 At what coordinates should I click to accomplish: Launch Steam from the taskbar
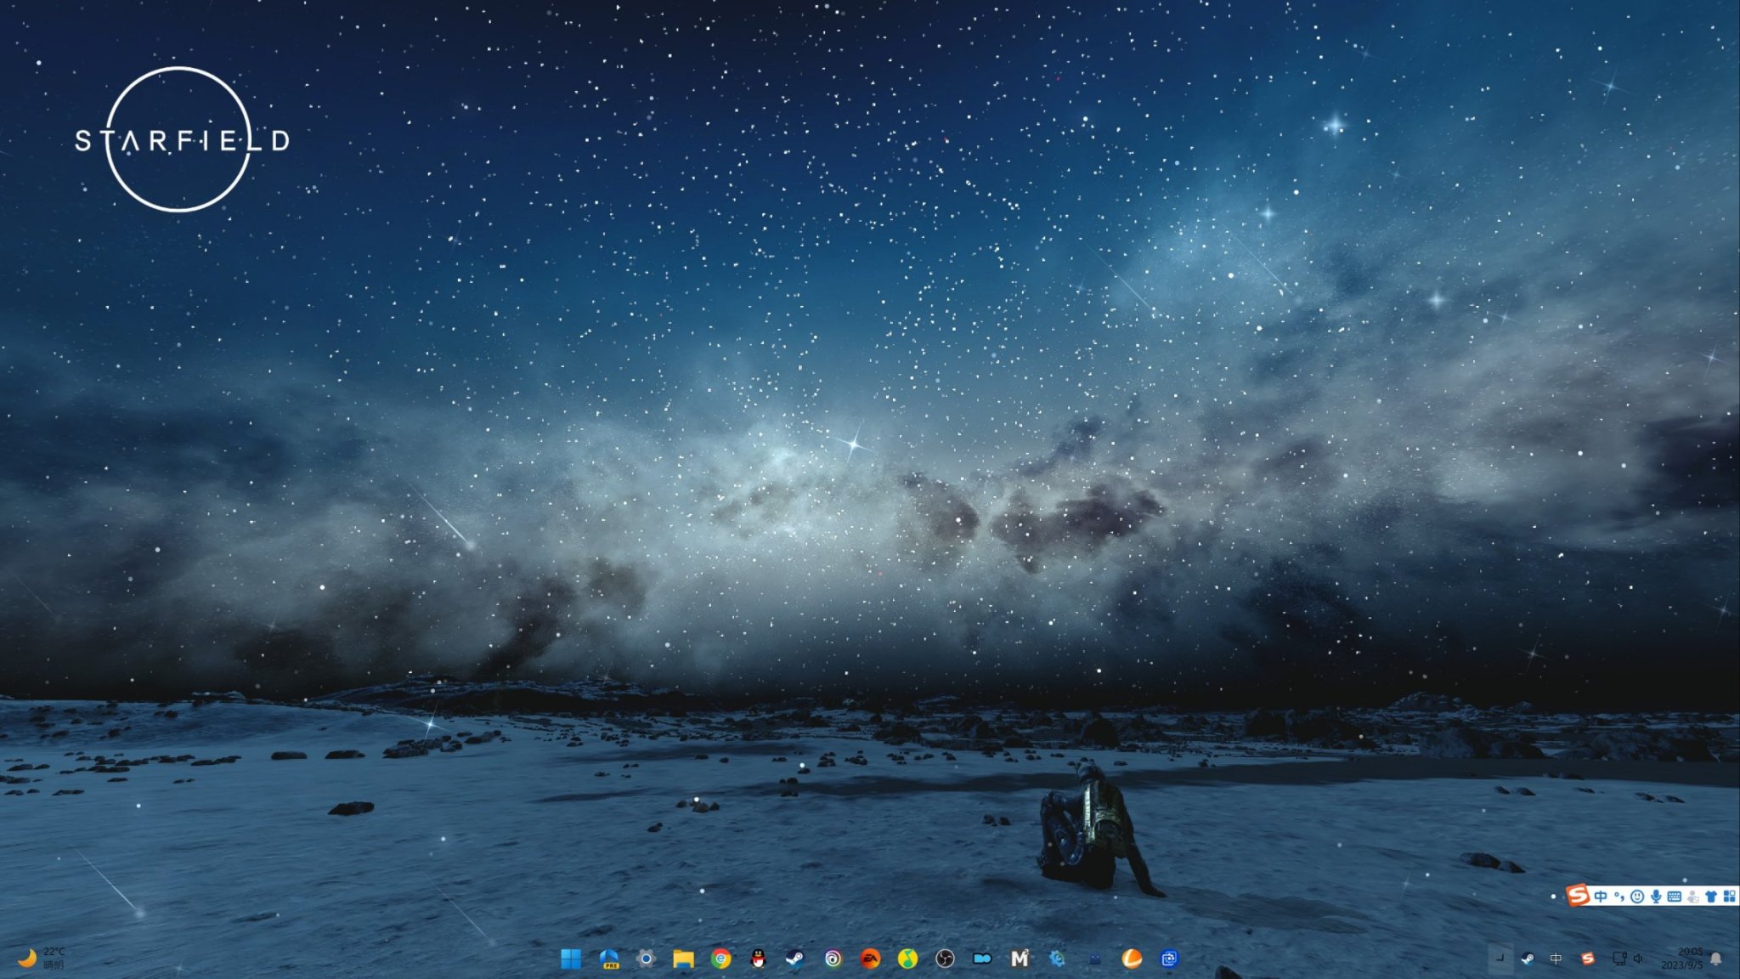(x=794, y=959)
